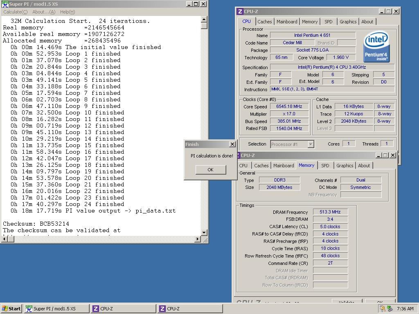The height and width of the screenshot is (314, 419).
Task: Click the Core Voltage value 1.960 V
Action: point(341,57)
